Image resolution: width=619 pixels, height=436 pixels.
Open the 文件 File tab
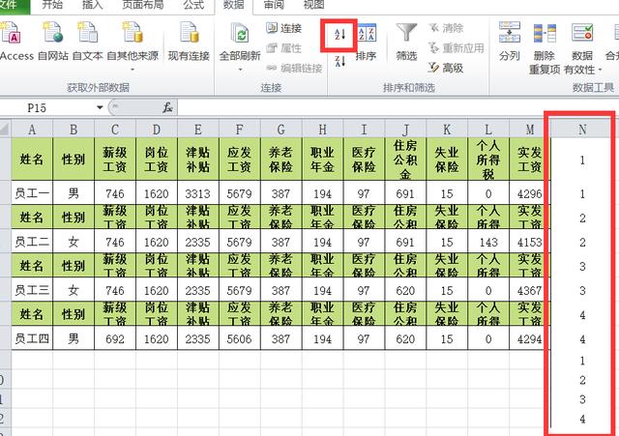click(x=15, y=6)
